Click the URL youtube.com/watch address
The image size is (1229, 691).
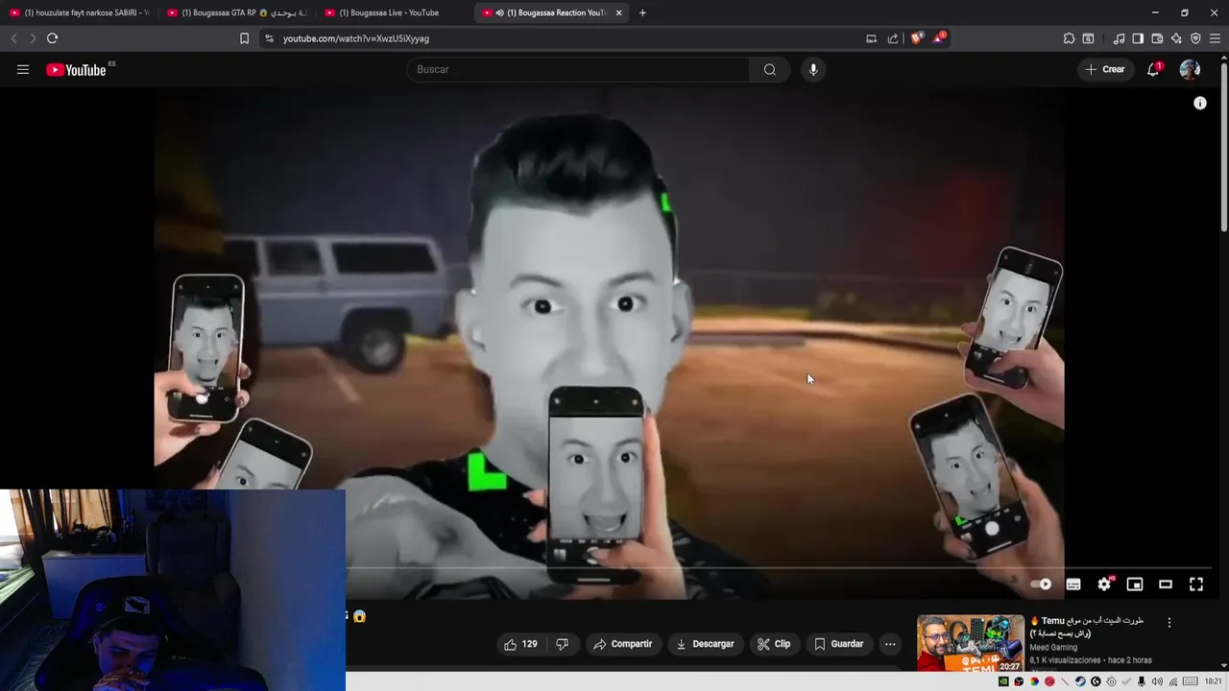click(356, 38)
